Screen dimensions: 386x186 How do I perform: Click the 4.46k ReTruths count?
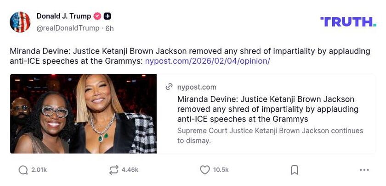(x=130, y=170)
